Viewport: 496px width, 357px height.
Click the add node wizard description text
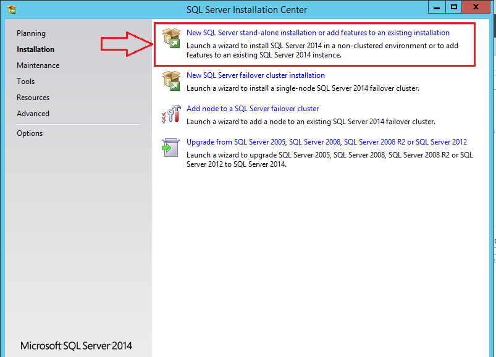pyautogui.click(x=311, y=122)
